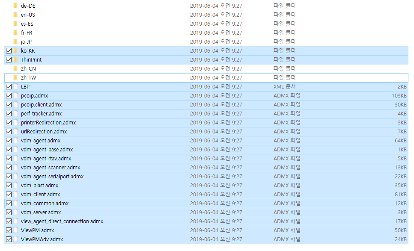
Task: Click the vdm_agent_base.admx file icon
Action: (16, 149)
